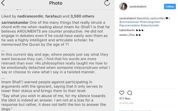View the 473 likes list
The height and width of the screenshot is (111, 178).
click(x=125, y=98)
